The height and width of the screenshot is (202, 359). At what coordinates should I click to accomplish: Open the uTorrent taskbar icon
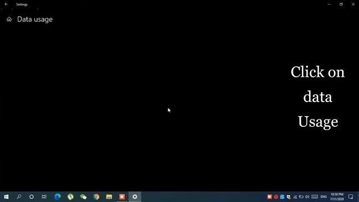pos(71,197)
